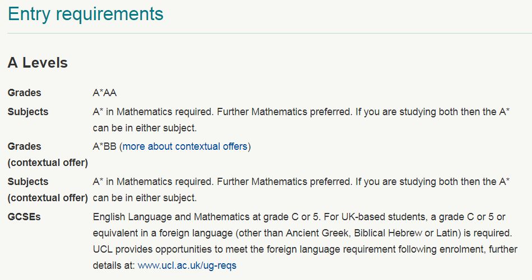This screenshot has width=532, height=280.
Task: Click the first 'Grades' row label
Action: 25,93
